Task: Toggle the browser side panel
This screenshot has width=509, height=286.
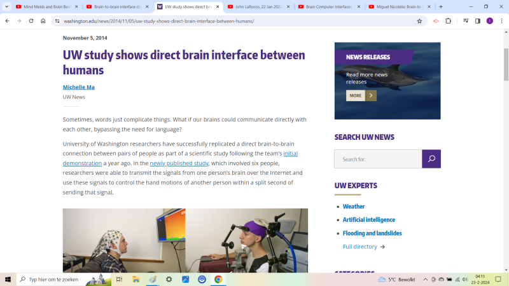Action: 478,21
